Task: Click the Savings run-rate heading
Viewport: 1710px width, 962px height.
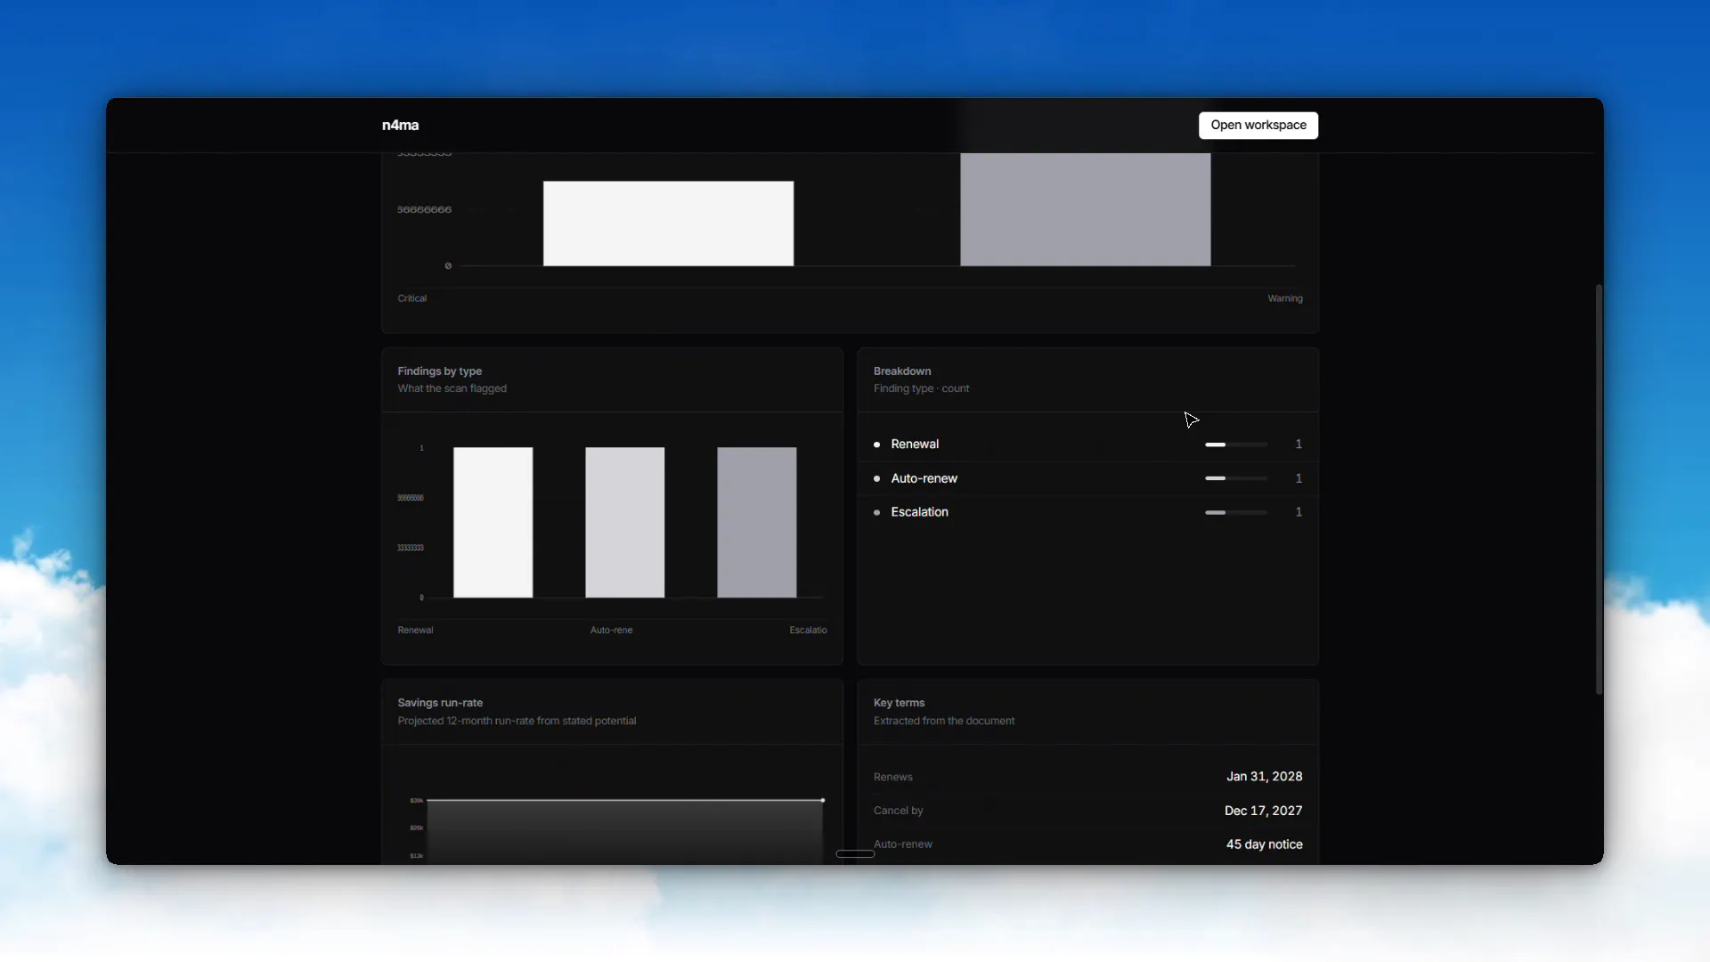Action: 440,703
